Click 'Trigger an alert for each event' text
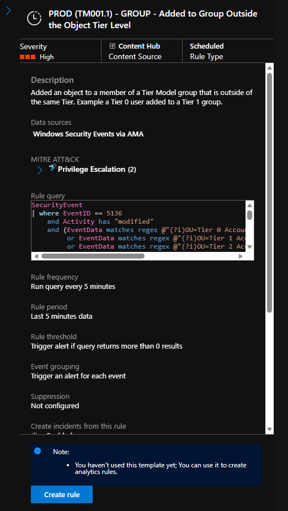 click(78, 376)
